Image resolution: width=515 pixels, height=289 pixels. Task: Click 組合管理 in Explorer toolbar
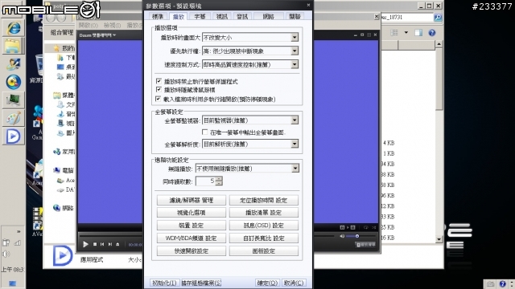click(62, 32)
